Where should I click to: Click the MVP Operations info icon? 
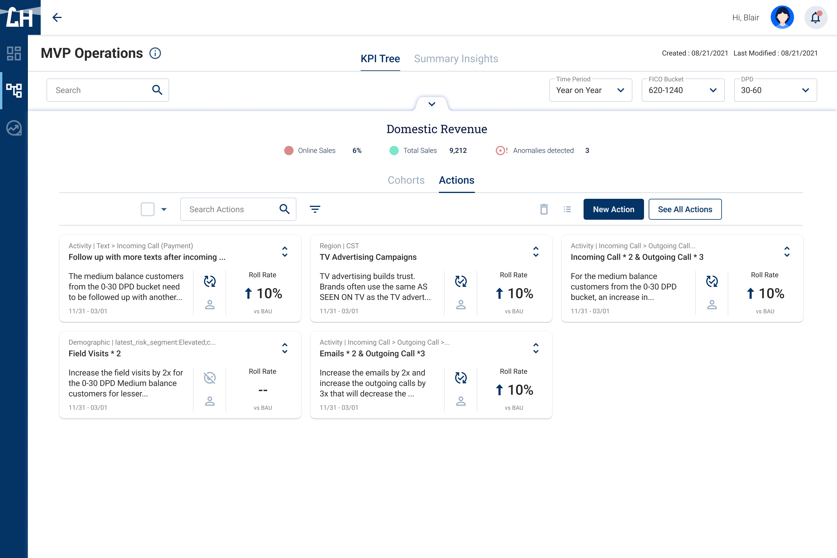[x=155, y=53]
